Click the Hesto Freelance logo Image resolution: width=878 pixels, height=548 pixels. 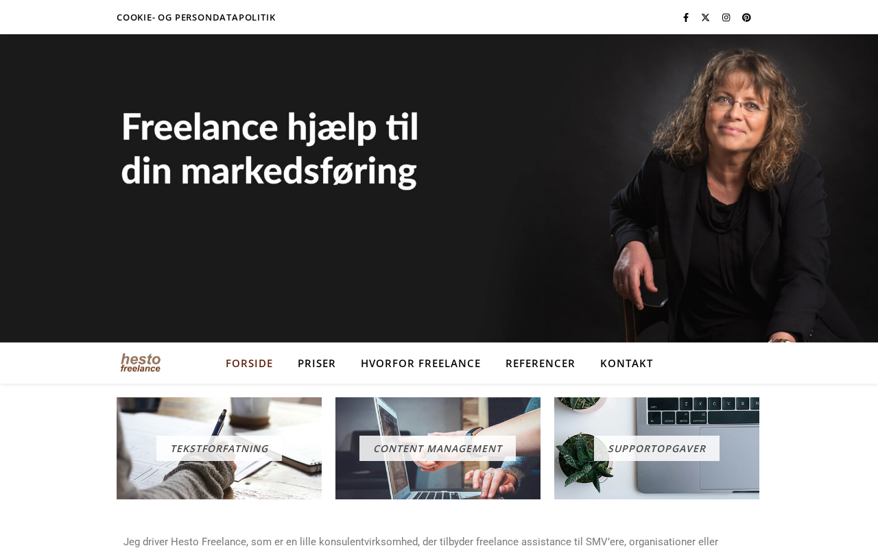pos(141,363)
